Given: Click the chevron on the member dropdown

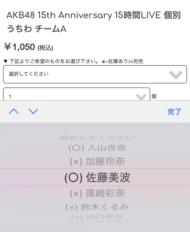Looking at the screenshot, I should 176,75.
